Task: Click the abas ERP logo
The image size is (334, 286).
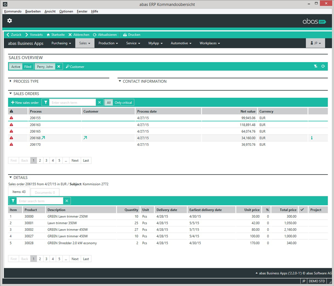Action: click(314, 21)
